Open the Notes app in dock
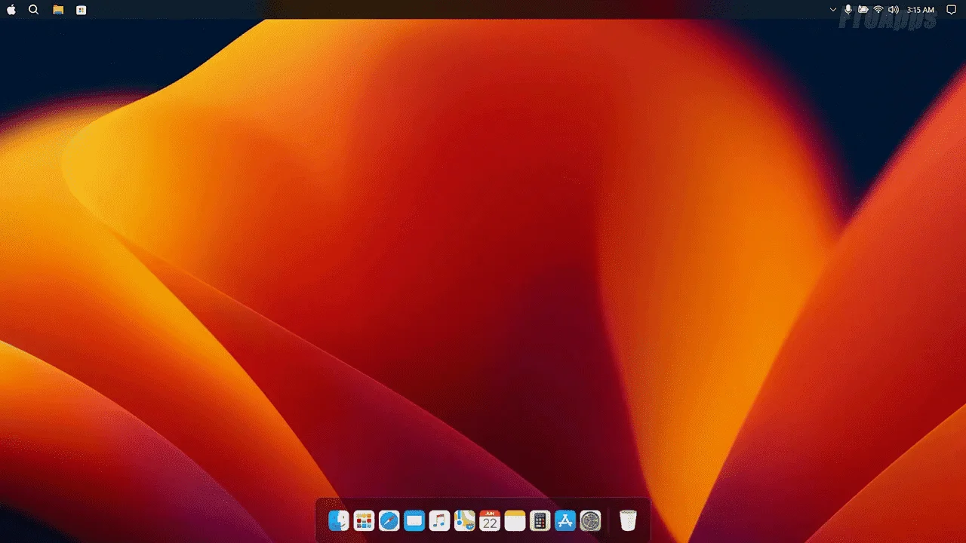 (x=515, y=520)
